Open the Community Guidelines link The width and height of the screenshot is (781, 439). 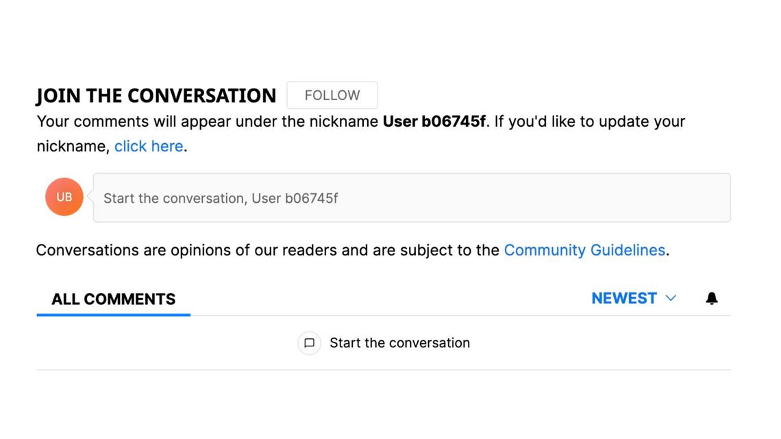point(584,250)
